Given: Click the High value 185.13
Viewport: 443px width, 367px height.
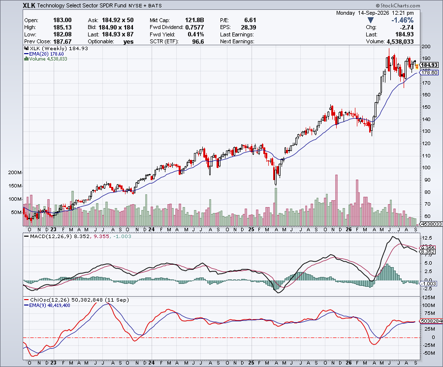Looking at the screenshot, I should (x=62, y=28).
